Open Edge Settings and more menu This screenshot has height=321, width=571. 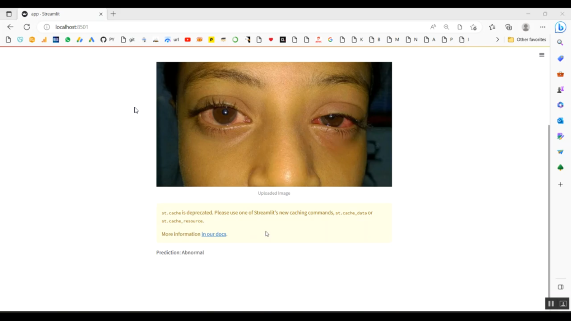click(x=543, y=27)
